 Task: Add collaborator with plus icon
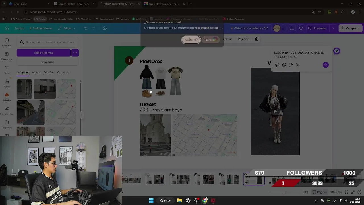[283, 28]
